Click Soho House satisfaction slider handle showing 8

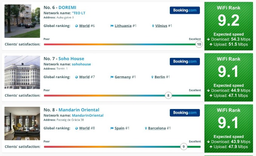(168, 95)
